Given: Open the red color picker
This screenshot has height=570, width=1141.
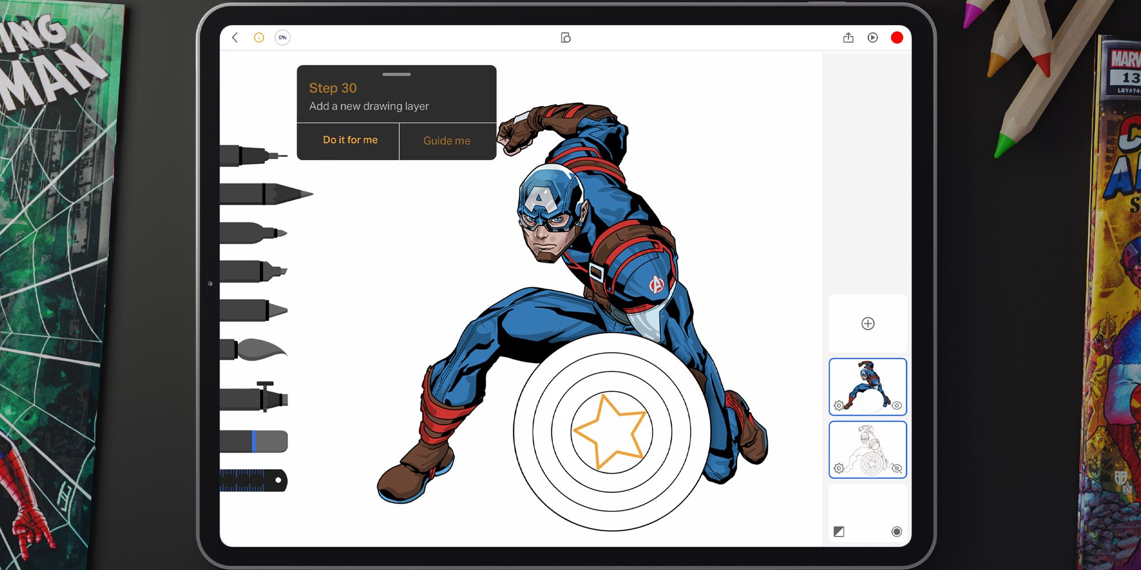Looking at the screenshot, I should [x=897, y=38].
